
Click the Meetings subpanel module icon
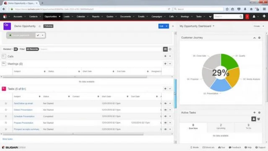[4, 64]
